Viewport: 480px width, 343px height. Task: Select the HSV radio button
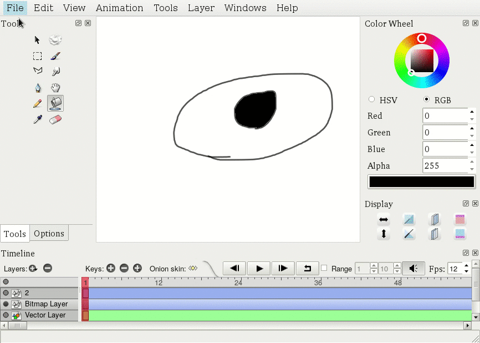point(371,99)
